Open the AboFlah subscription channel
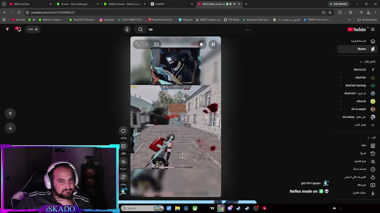 coord(357,78)
